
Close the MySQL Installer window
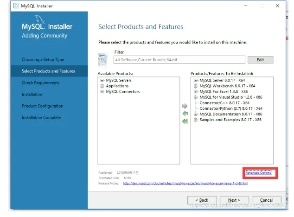pyautogui.click(x=277, y=6)
